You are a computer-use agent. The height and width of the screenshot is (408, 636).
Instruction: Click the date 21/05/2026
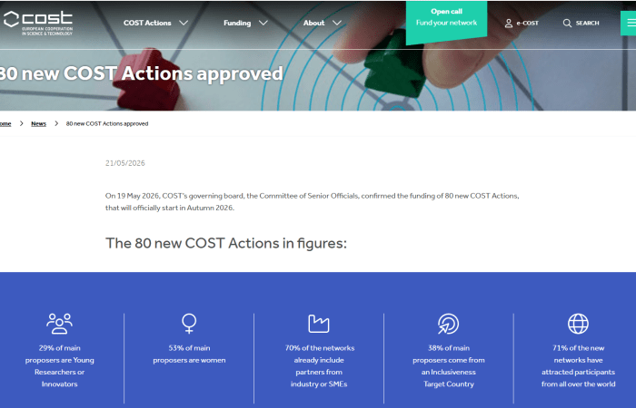[125, 163]
